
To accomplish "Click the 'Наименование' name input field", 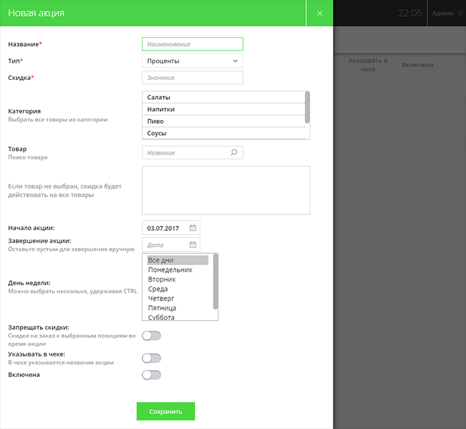I will (192, 44).
